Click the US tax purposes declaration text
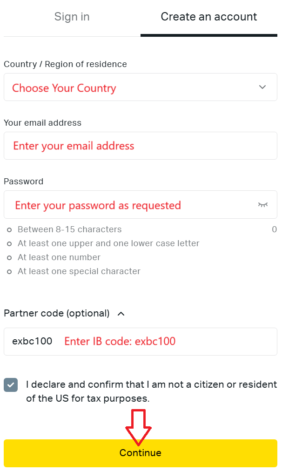Image resolution: width=282 pixels, height=471 pixels. pyautogui.click(x=151, y=391)
